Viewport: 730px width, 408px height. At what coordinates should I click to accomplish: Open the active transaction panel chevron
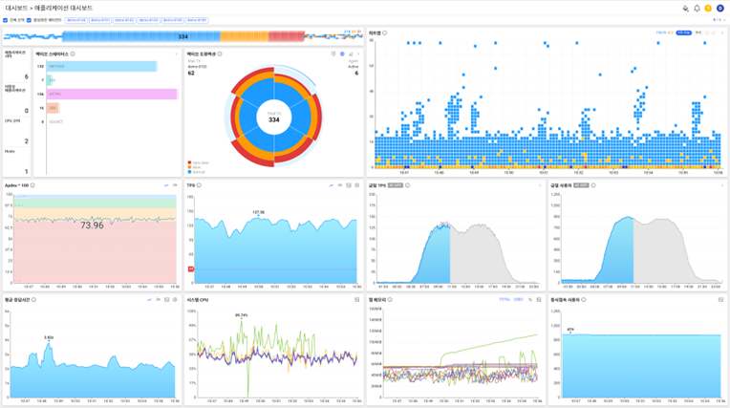click(x=358, y=54)
